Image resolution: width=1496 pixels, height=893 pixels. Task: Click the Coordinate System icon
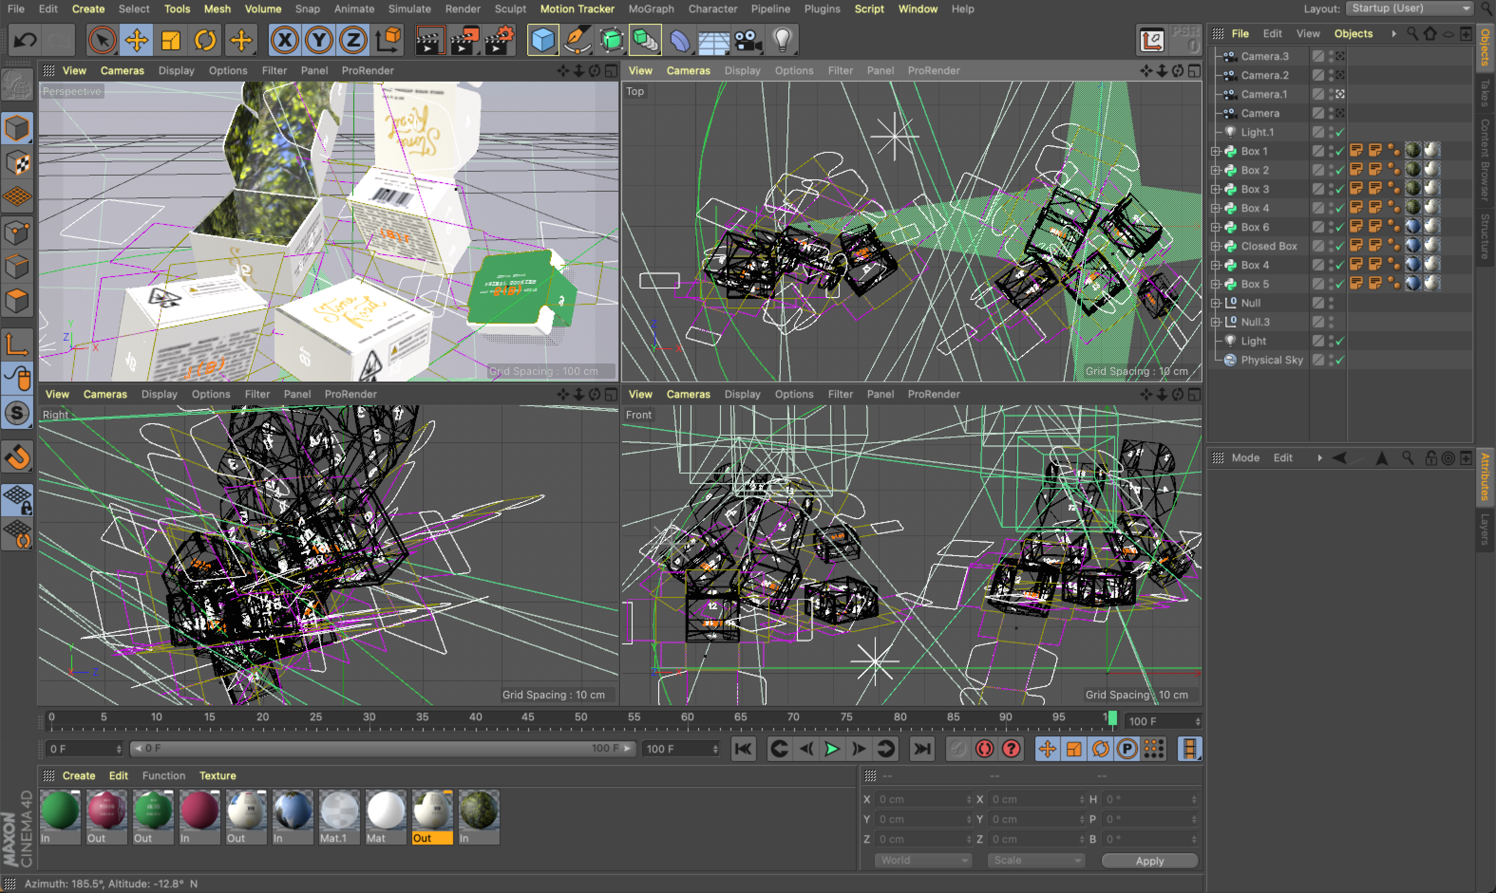tap(388, 41)
